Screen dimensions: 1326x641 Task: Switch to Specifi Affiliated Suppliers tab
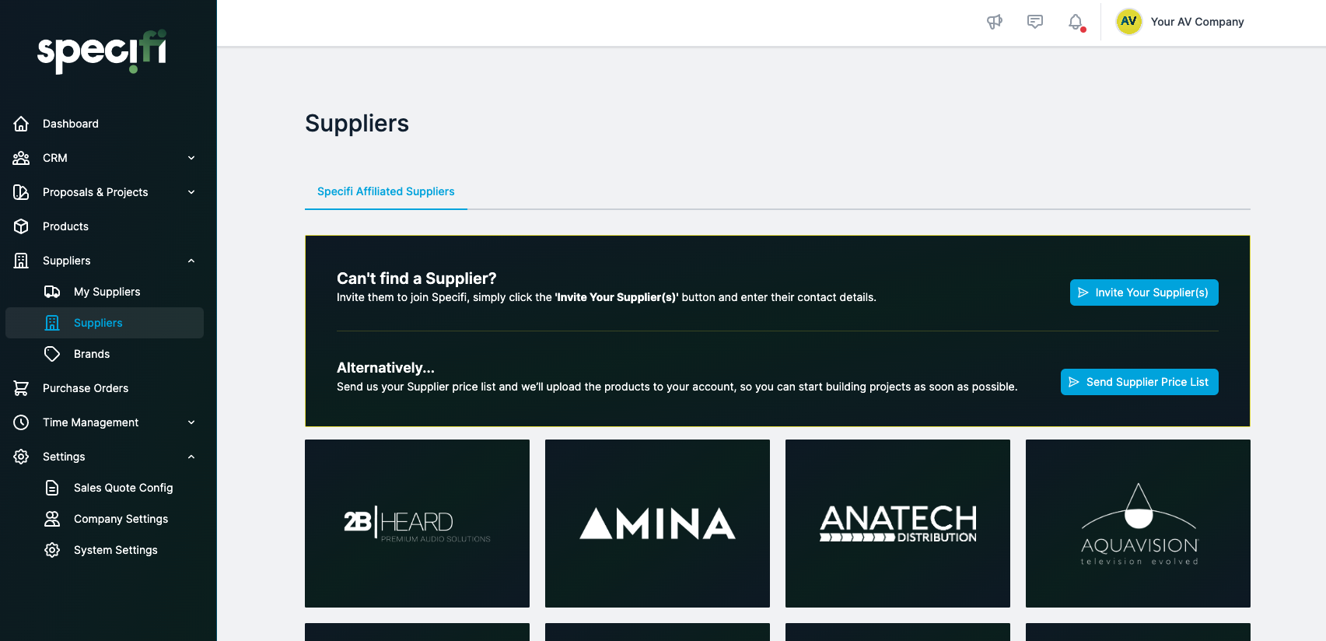coord(386,191)
